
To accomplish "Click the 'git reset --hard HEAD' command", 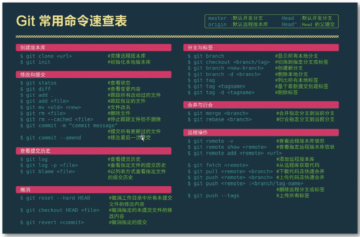I will click(55, 198).
